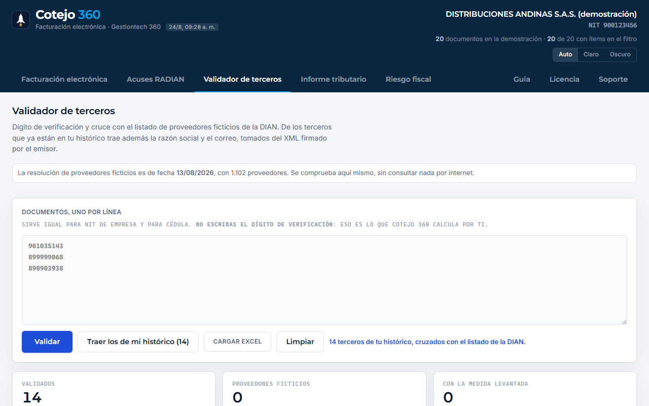Click the 899999068 line in the textarea
This screenshot has width=649, height=406.
46,257
